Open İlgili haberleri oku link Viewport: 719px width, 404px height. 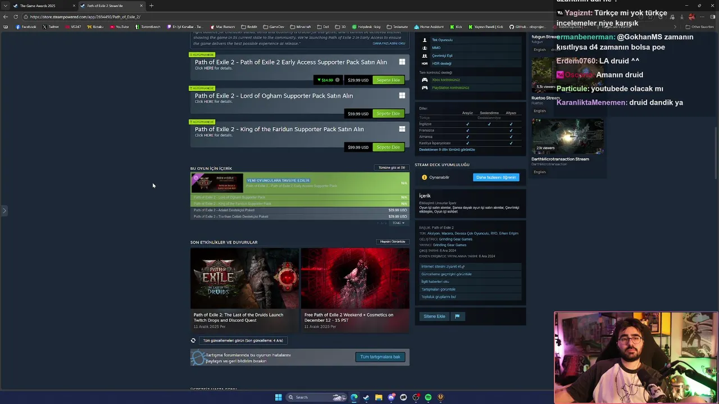point(435,282)
